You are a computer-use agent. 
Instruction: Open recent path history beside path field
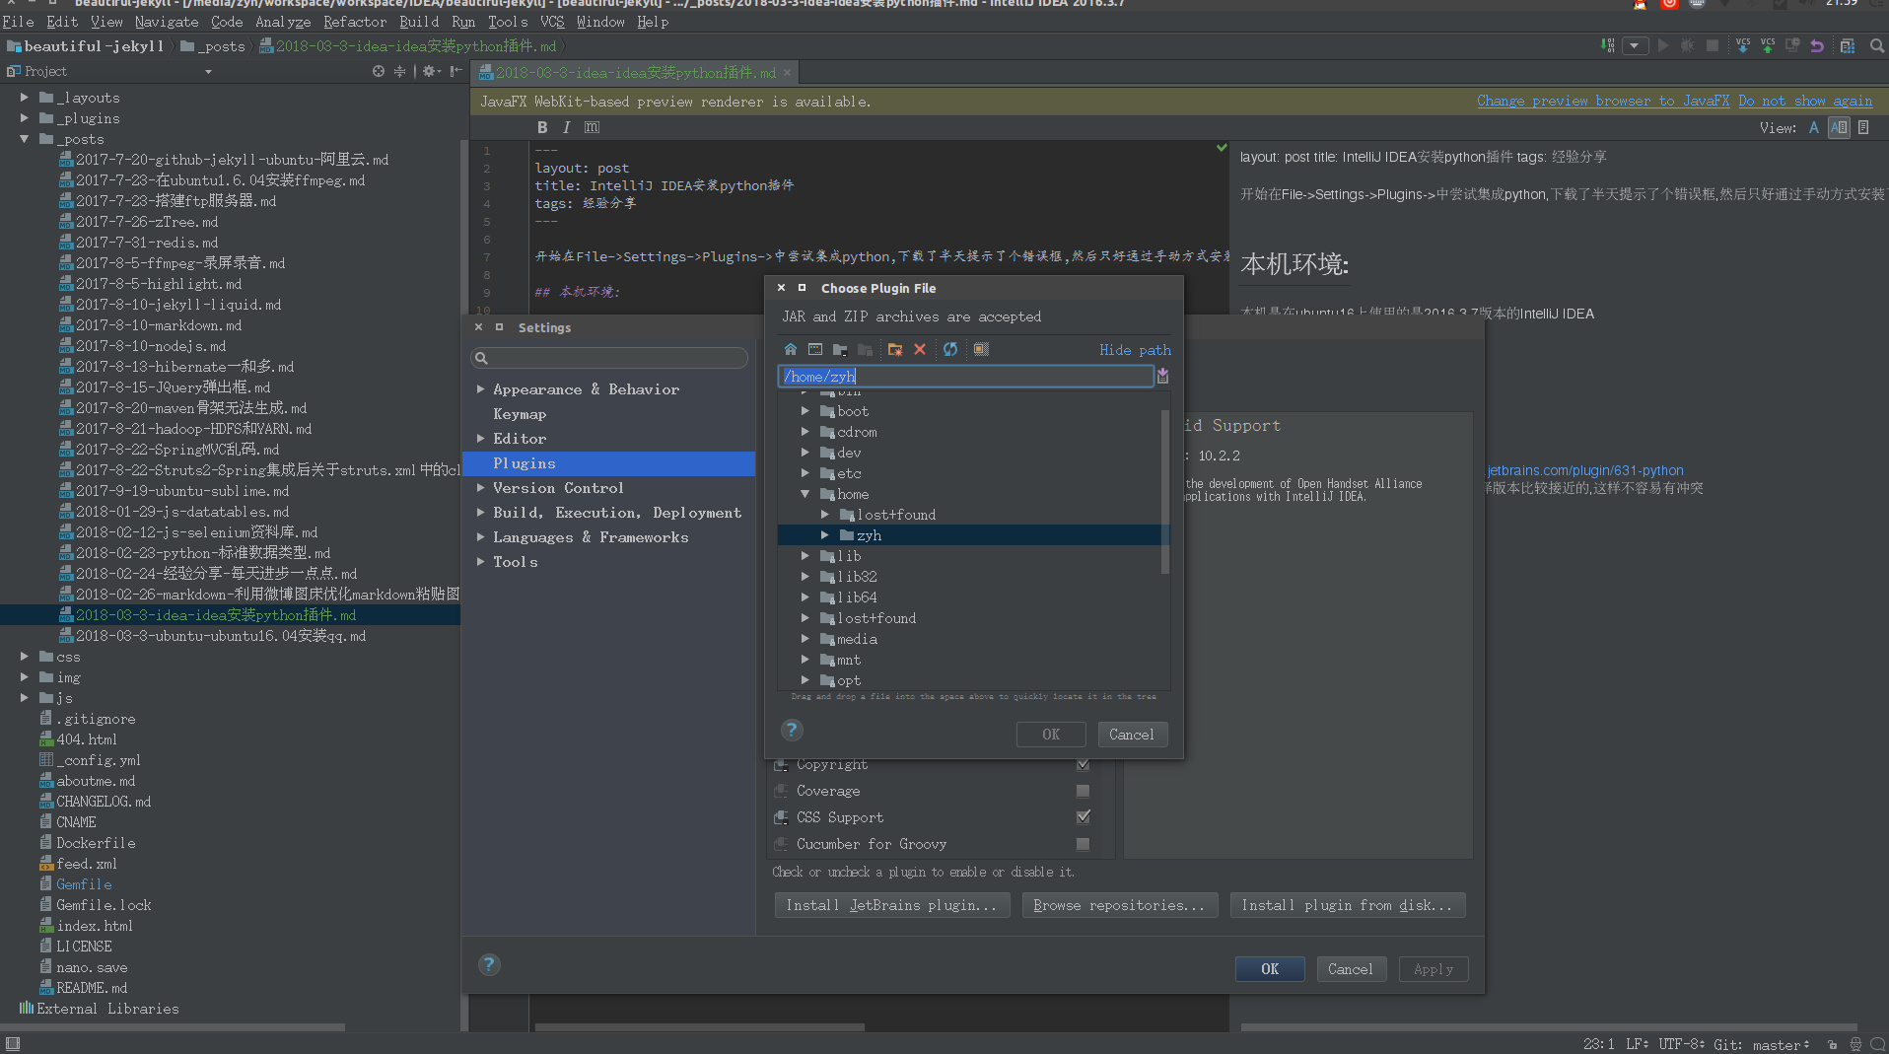[x=1163, y=376]
